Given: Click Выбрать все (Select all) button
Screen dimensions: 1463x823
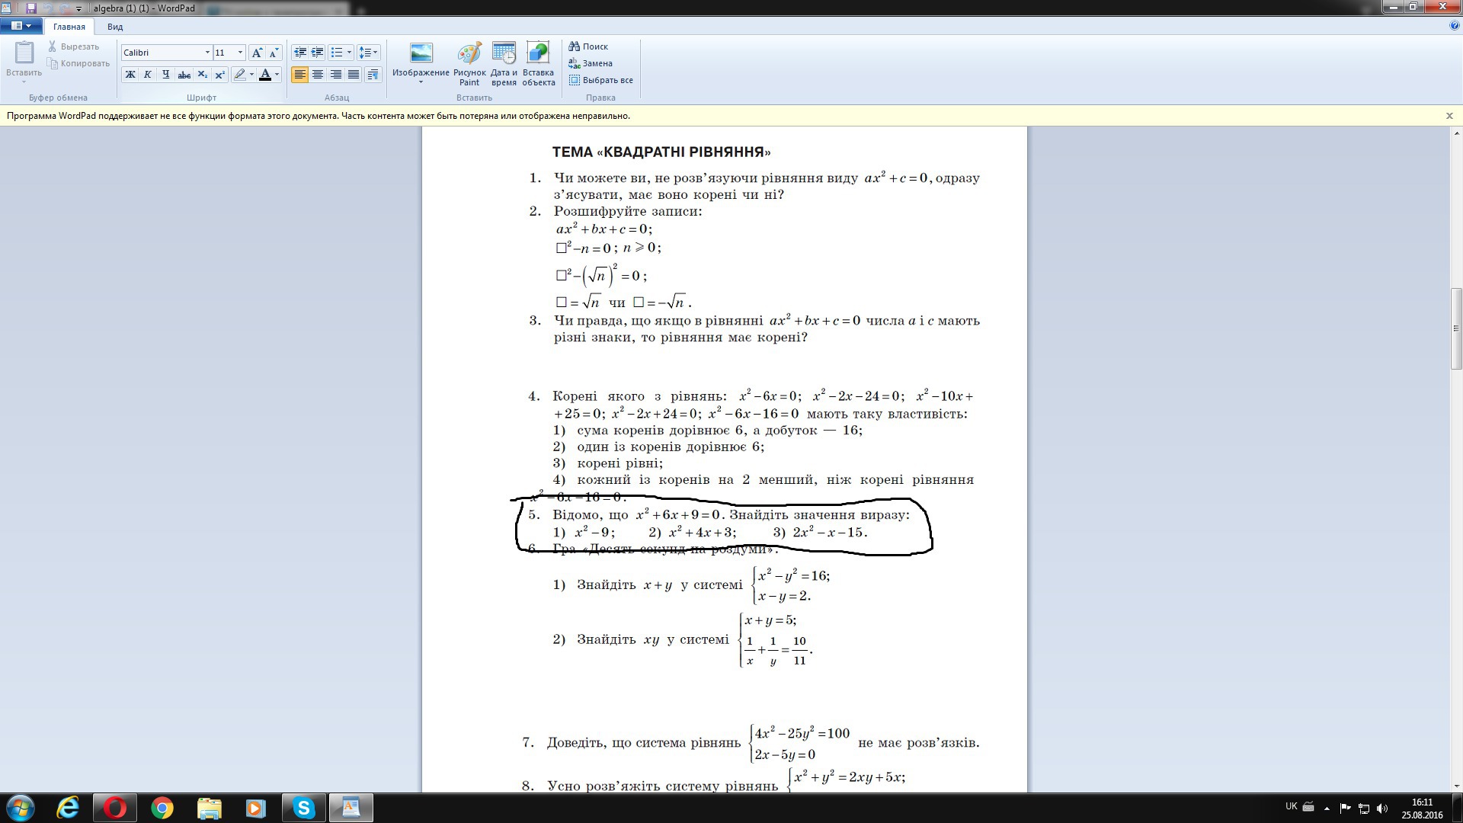Looking at the screenshot, I should [x=600, y=80].
